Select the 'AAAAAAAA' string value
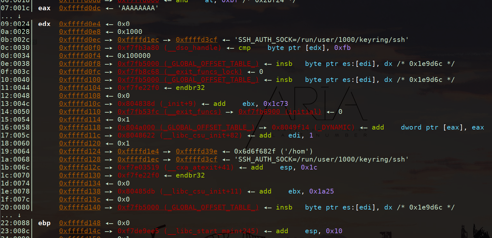492x238 pixels. pos(138,8)
